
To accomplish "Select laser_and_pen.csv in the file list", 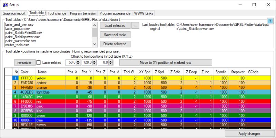I will tap(19, 24).
